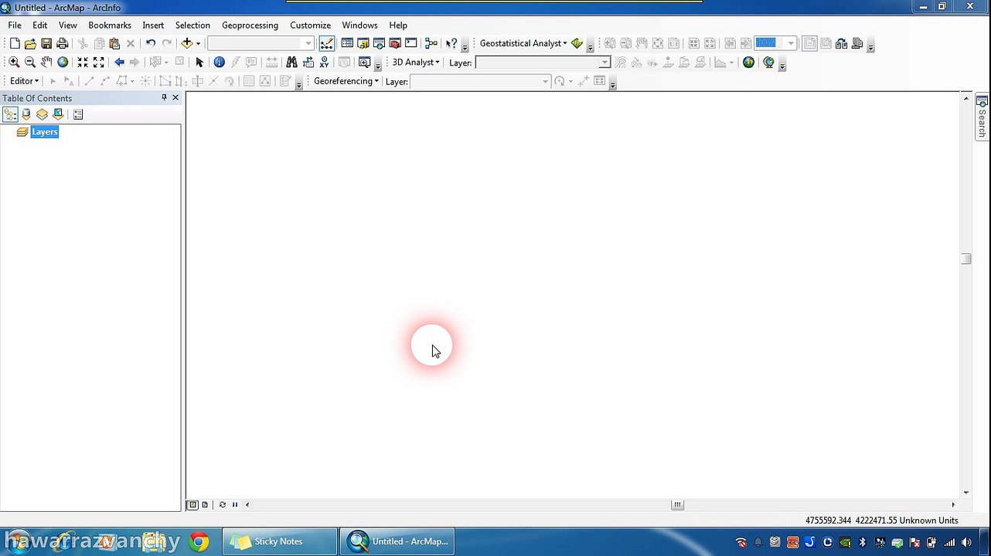Open the Search side tab
The width and height of the screenshot is (991, 556).
[x=982, y=117]
